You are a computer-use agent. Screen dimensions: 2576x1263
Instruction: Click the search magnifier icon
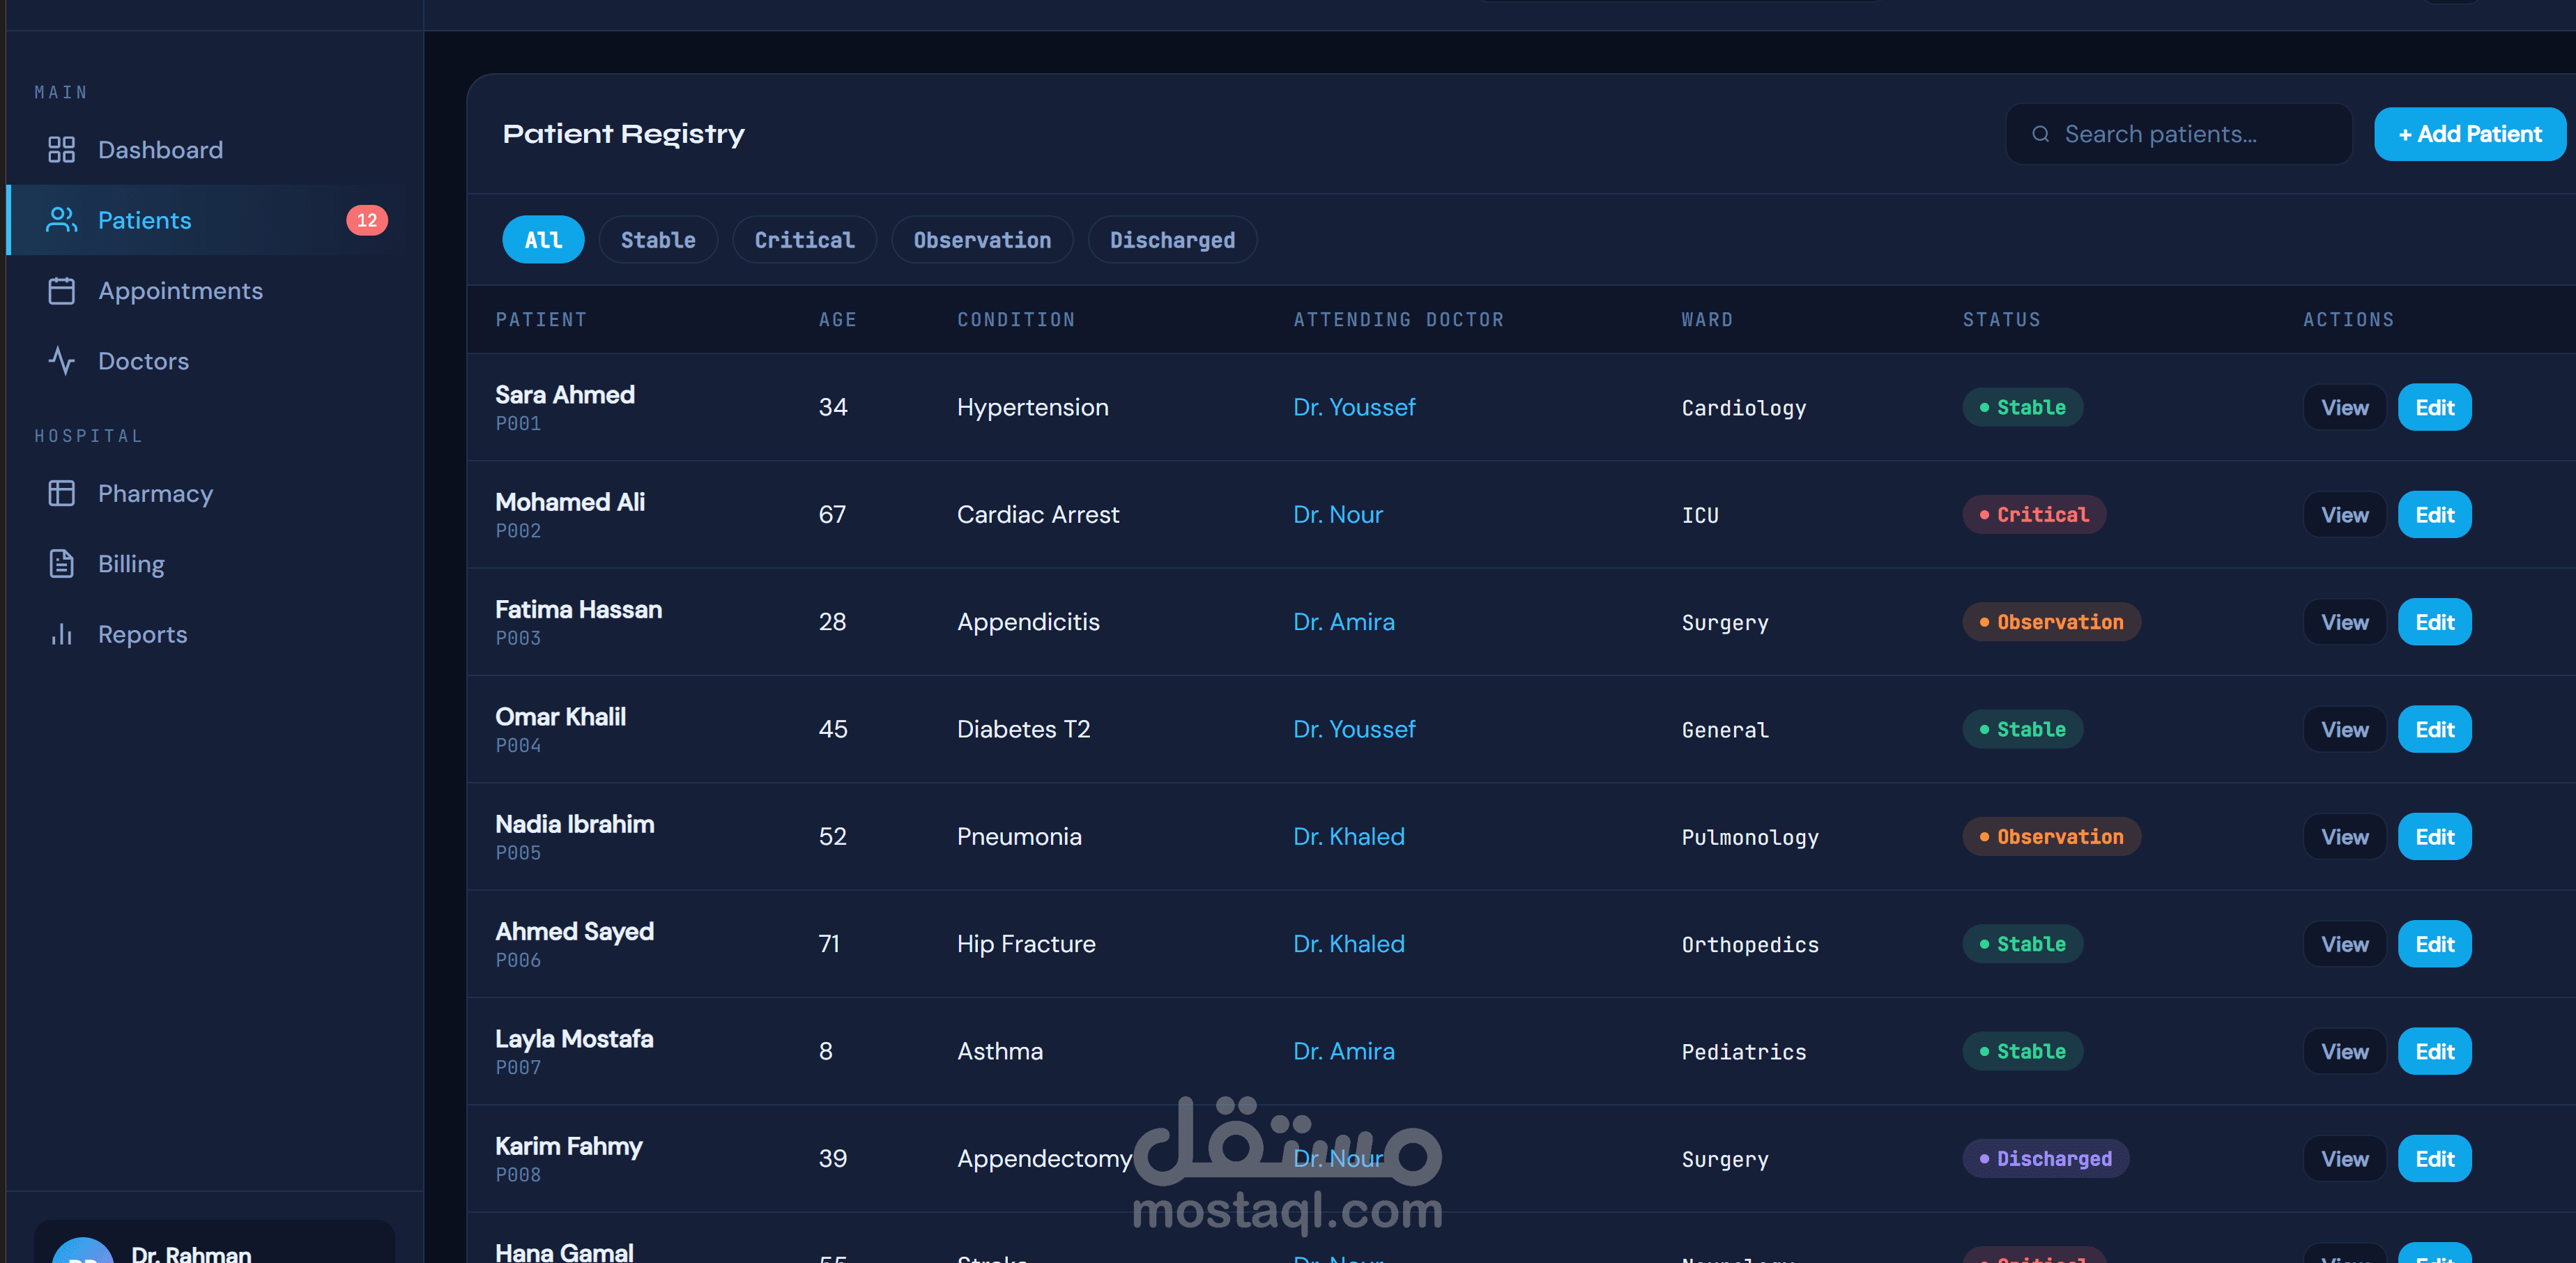[2040, 134]
